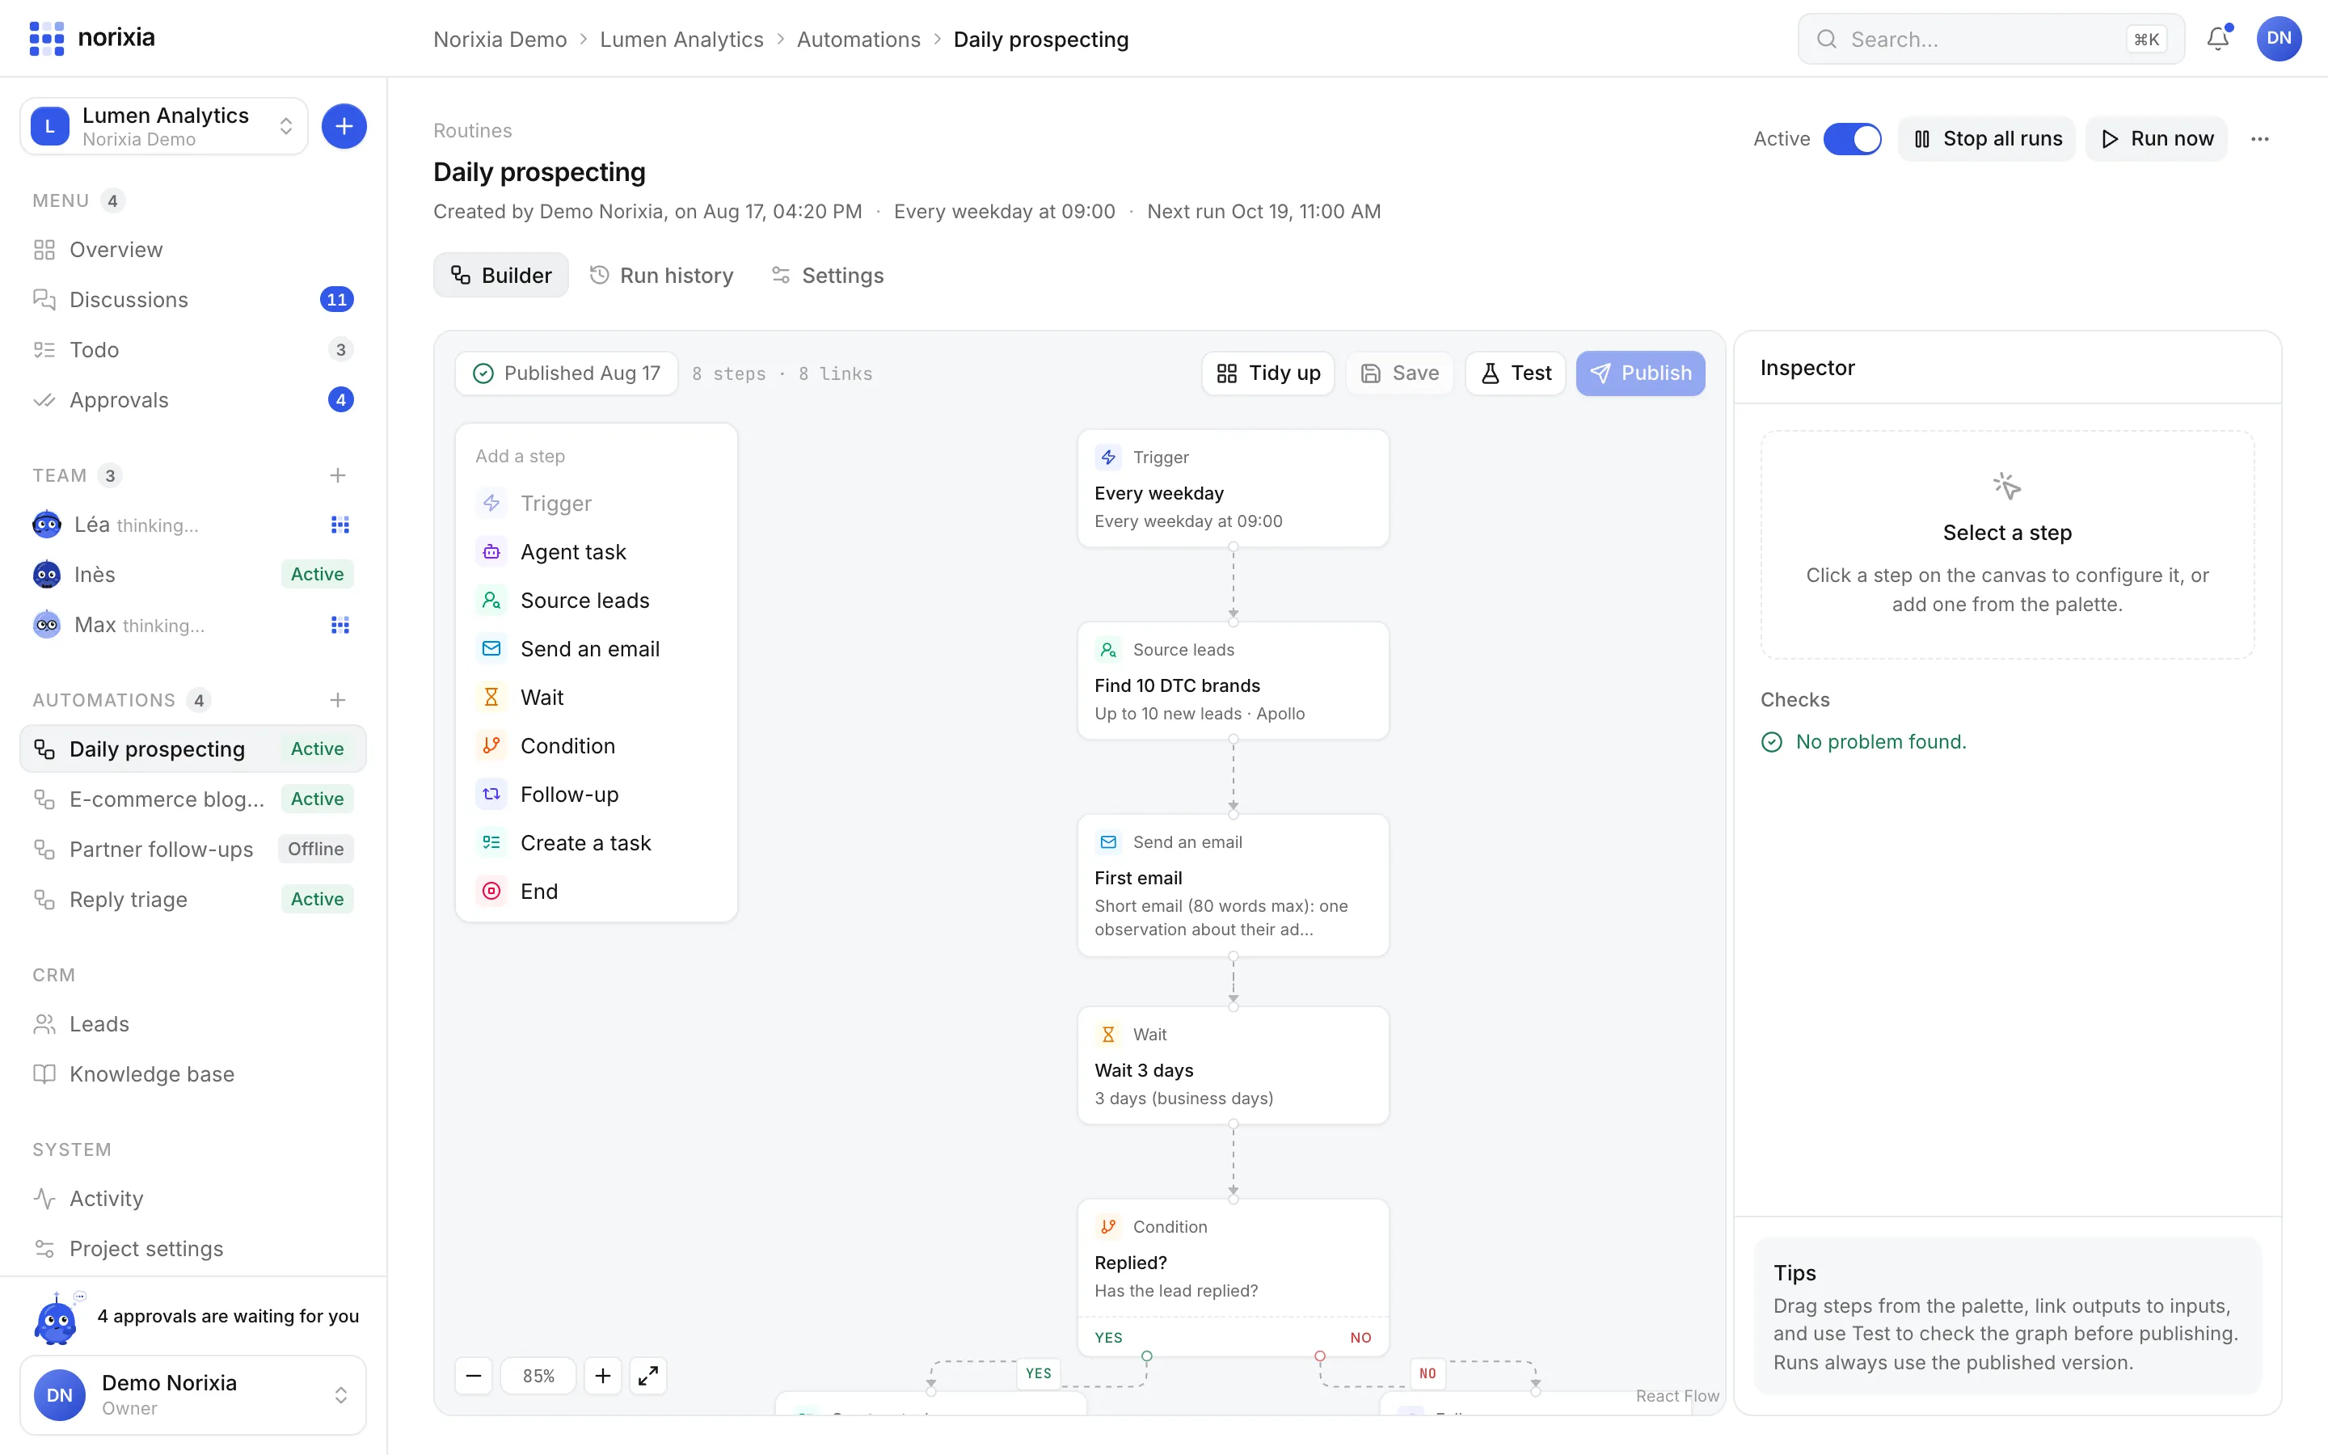Add Agent task step from palette
Viewport: 2328px width, 1455px height.
(597, 551)
